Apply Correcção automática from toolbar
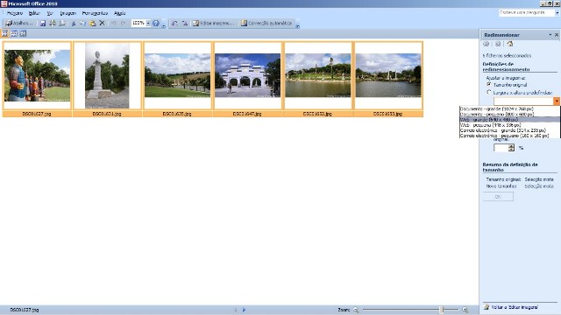Image resolution: width=561 pixels, height=315 pixels. click(266, 24)
